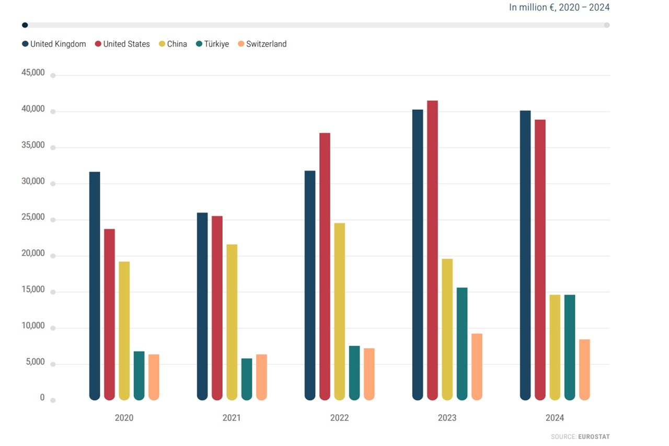
Task: Click the 2022 x-axis year label
Action: [x=339, y=418]
